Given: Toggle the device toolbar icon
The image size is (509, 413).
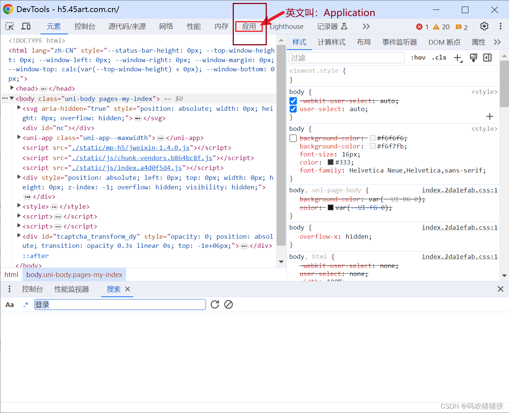Looking at the screenshot, I should pos(26,26).
